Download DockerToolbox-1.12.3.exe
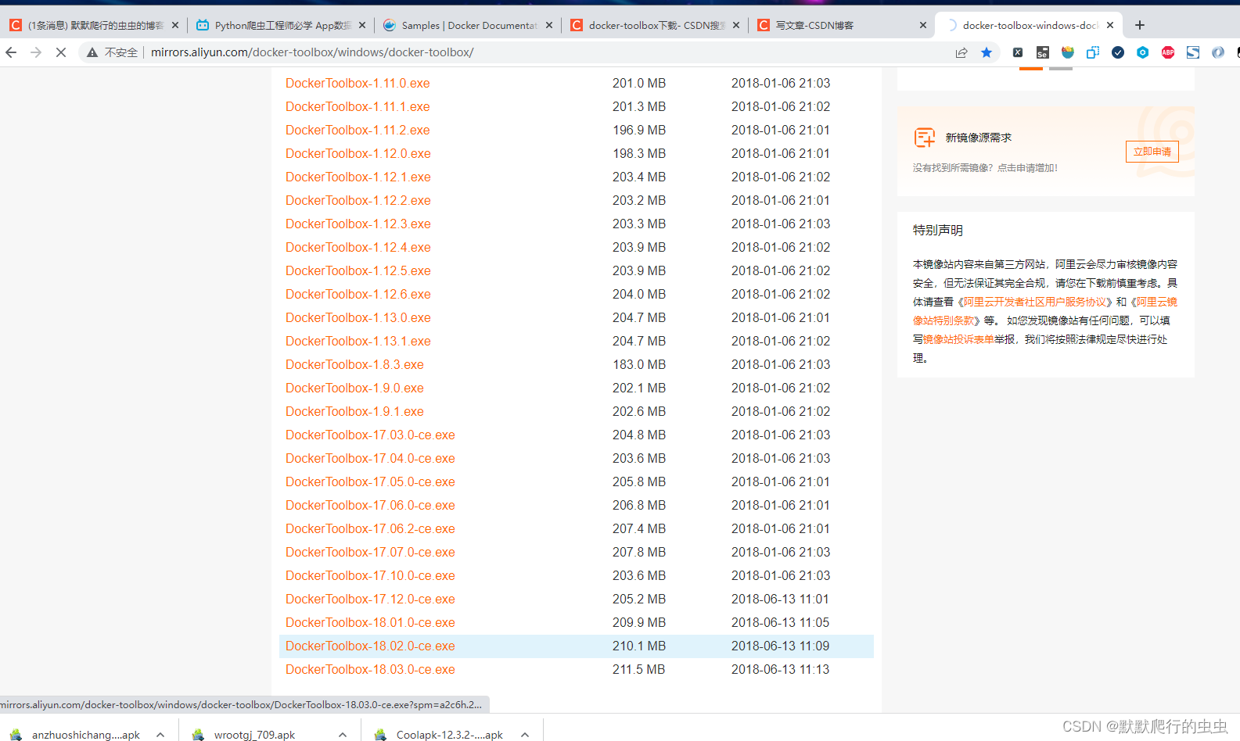This screenshot has height=741, width=1240. click(x=358, y=224)
